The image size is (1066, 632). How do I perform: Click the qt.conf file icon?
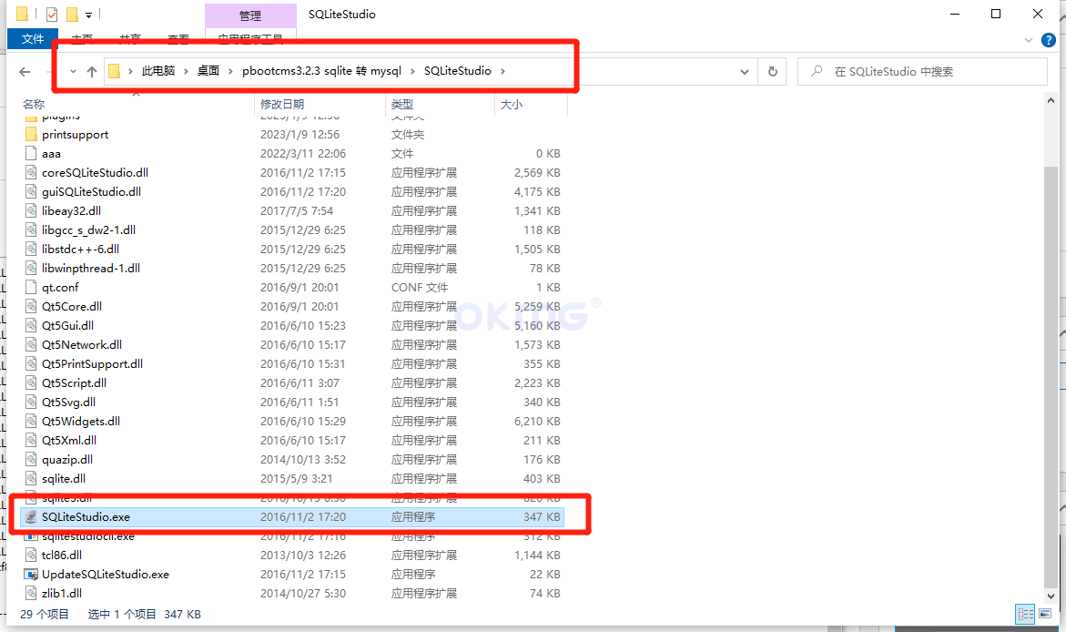point(31,287)
